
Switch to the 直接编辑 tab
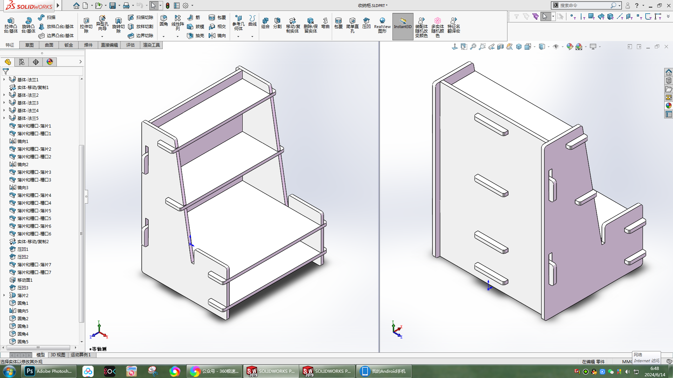click(109, 45)
